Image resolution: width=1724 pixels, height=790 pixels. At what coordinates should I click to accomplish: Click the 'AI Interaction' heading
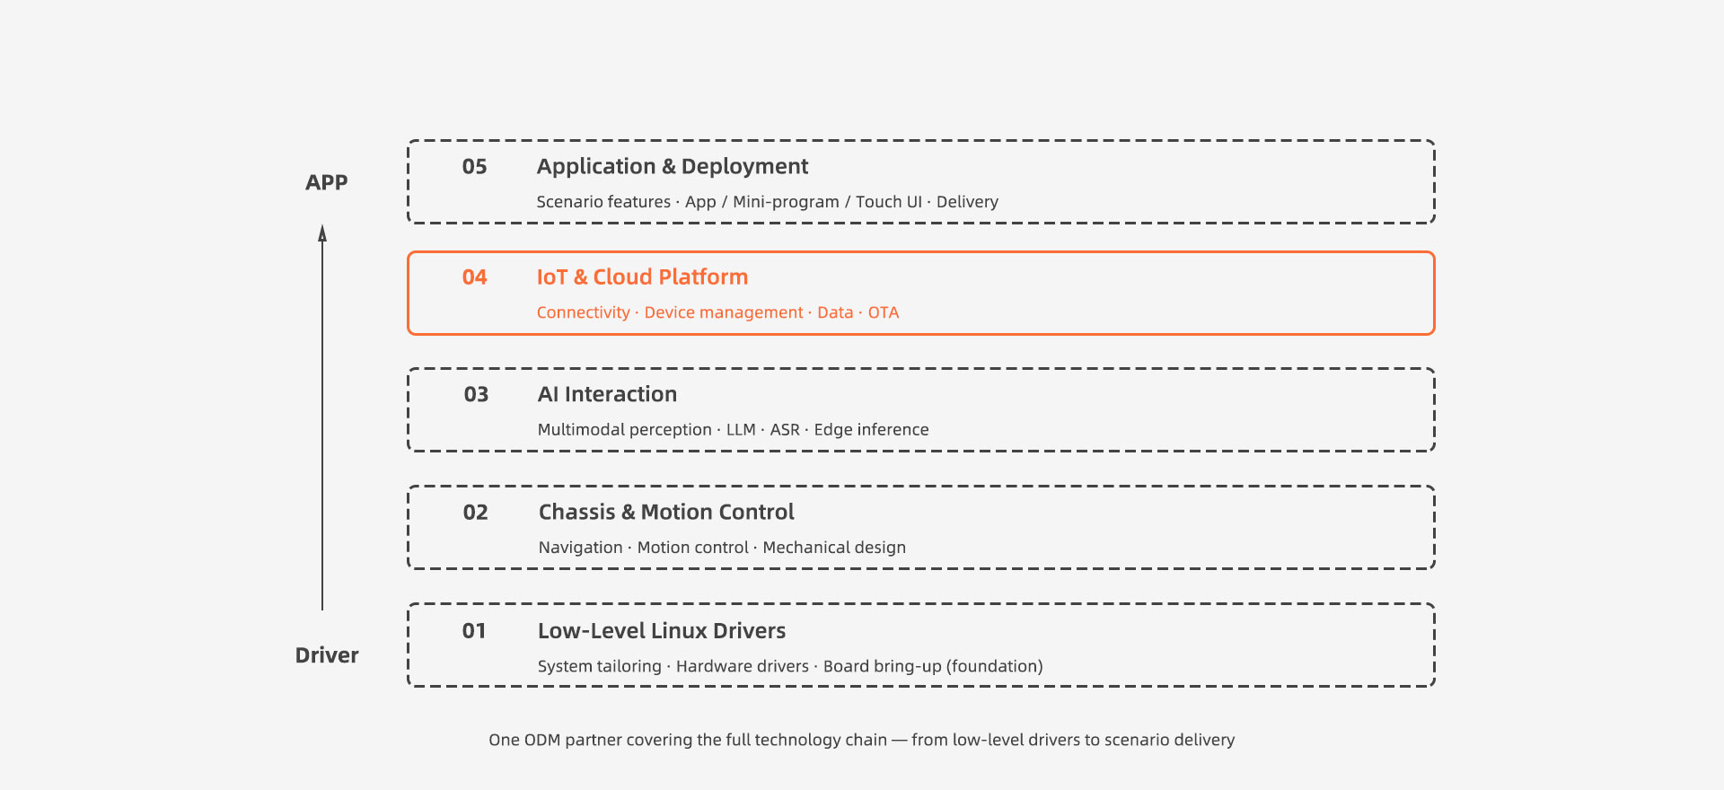(607, 395)
